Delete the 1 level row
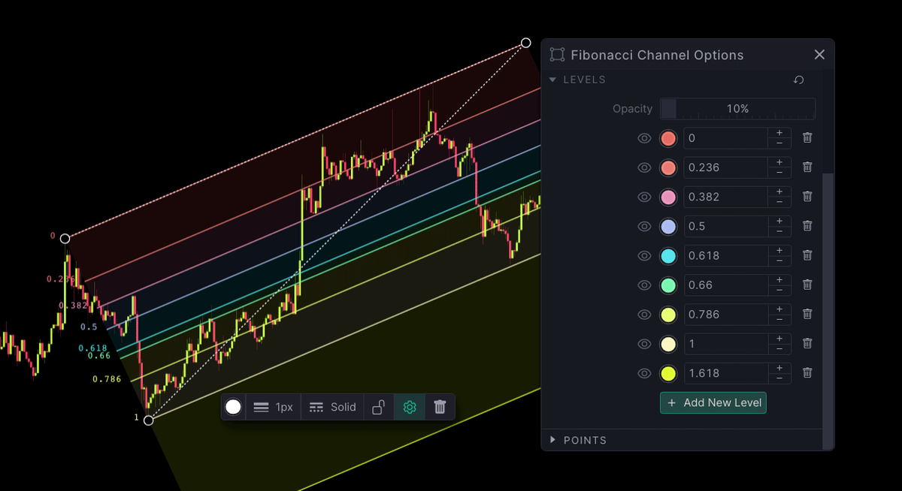 coord(807,343)
